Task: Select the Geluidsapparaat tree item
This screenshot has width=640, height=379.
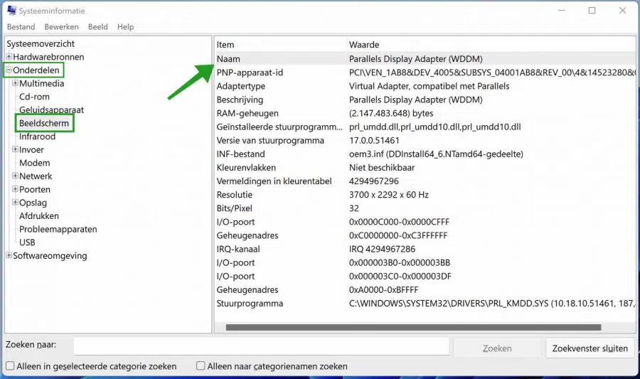Action: point(51,110)
